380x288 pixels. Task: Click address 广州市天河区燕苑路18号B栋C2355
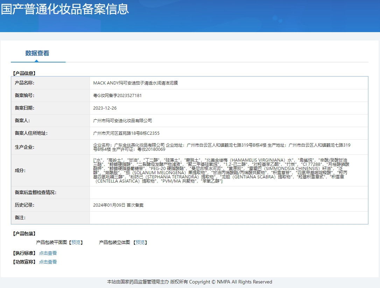point(126,133)
